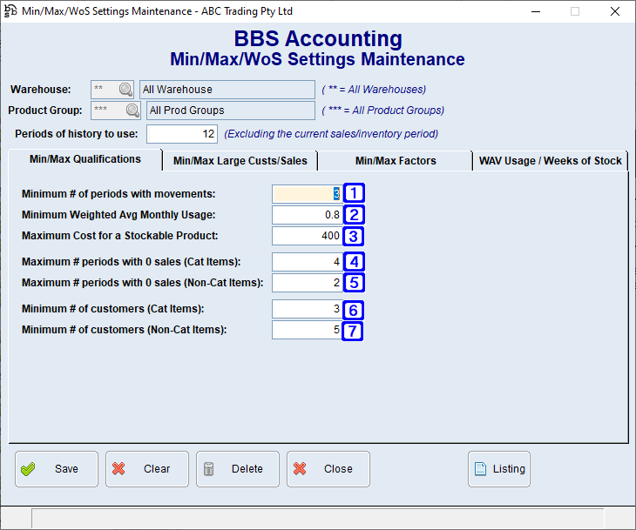Open the Product Group lookup magnifier icon

[x=132, y=111]
